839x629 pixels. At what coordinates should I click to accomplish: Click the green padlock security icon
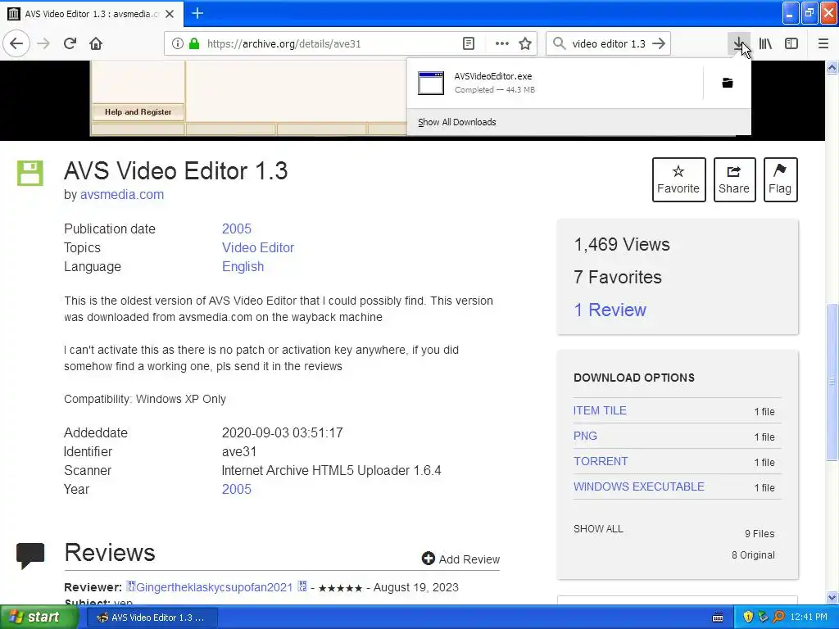point(193,43)
